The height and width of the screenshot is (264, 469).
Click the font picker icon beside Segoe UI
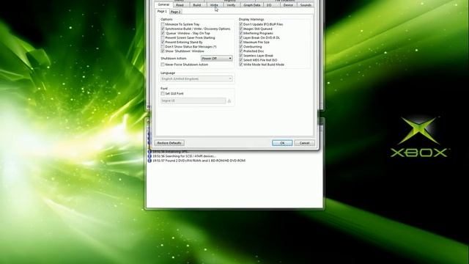(x=229, y=101)
